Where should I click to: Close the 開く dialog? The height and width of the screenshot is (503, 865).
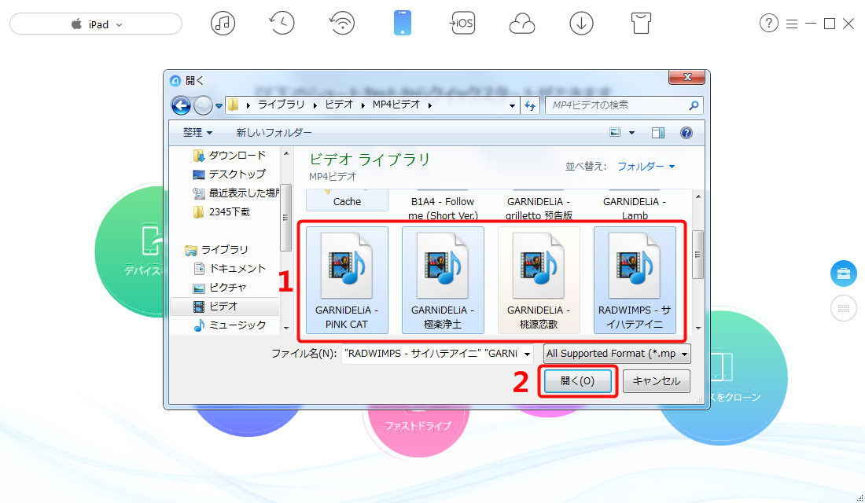[686, 77]
